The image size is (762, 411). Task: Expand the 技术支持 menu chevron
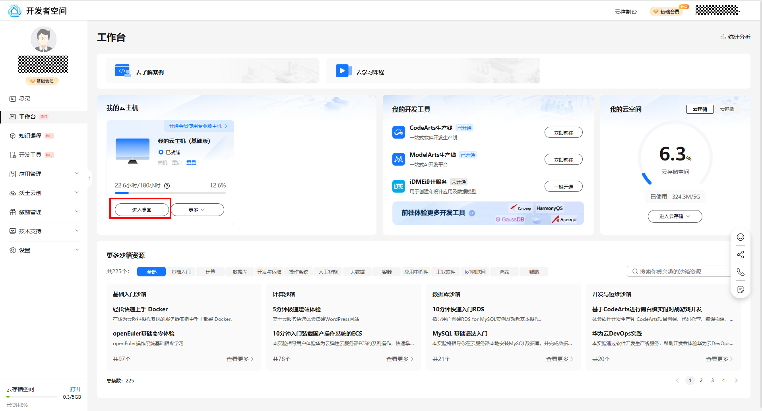click(77, 231)
